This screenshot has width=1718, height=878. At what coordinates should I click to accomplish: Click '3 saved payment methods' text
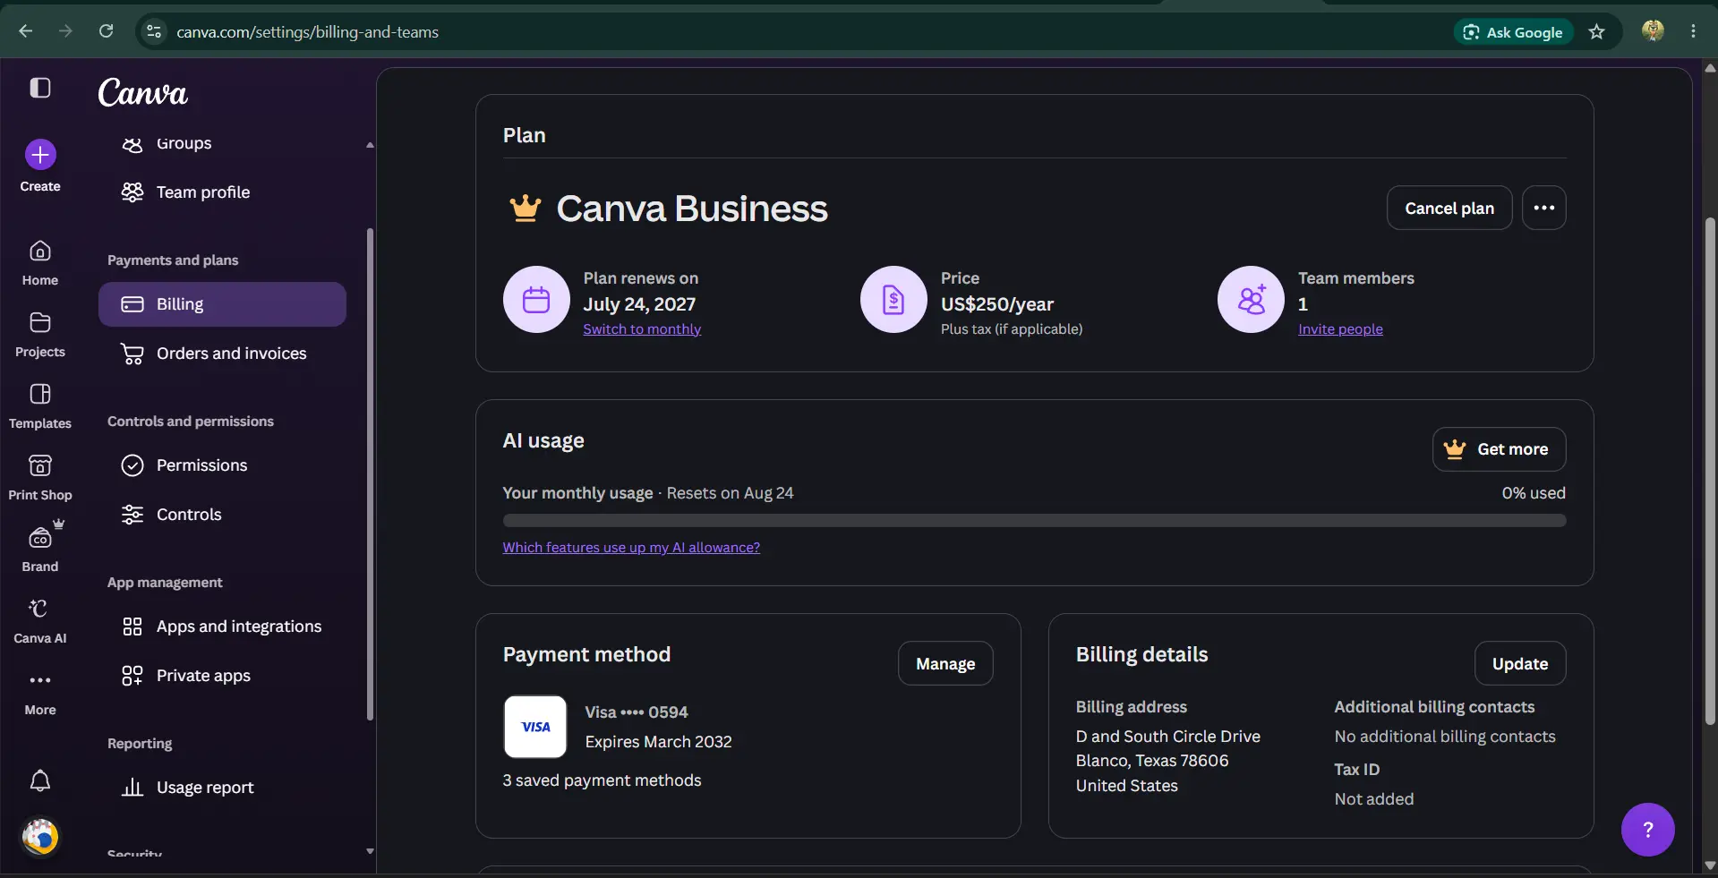(602, 780)
